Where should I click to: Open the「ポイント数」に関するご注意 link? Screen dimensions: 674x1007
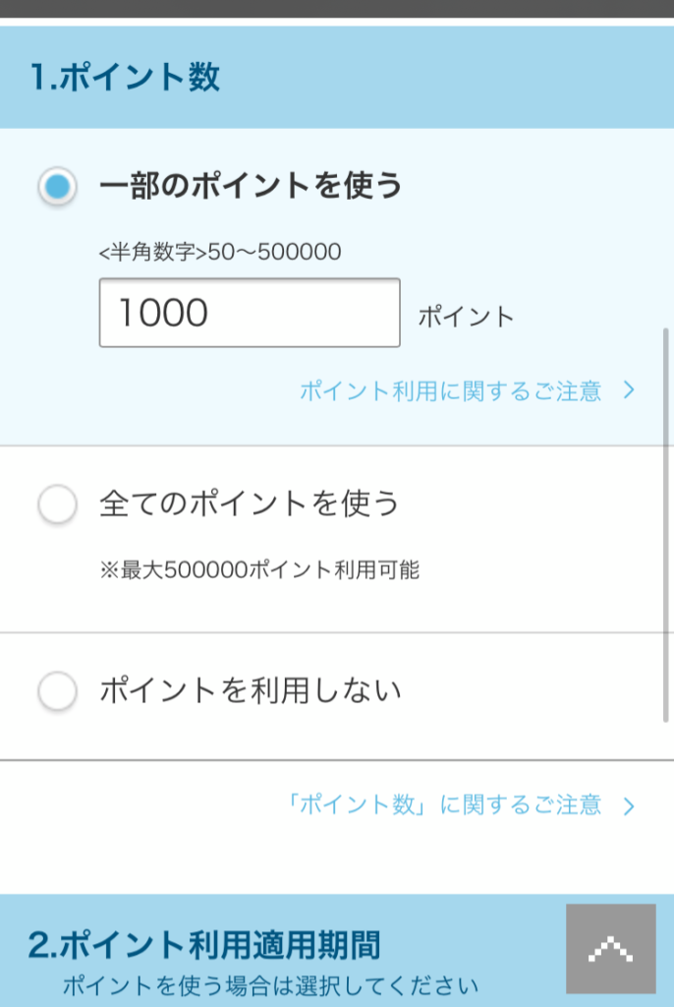443,804
